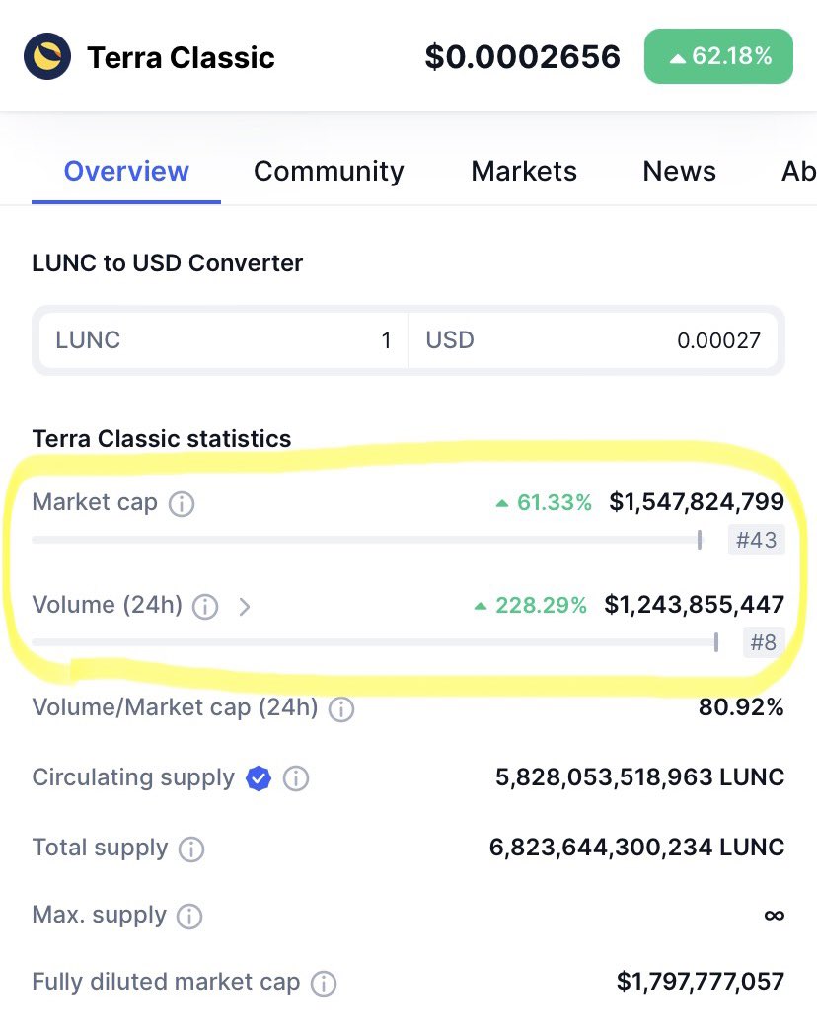
Task: Open the Volume (24h) info icon
Action: pyautogui.click(x=205, y=606)
